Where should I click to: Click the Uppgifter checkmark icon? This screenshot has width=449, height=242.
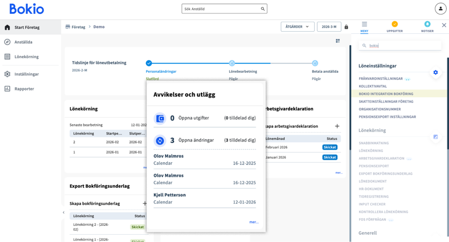point(395,24)
